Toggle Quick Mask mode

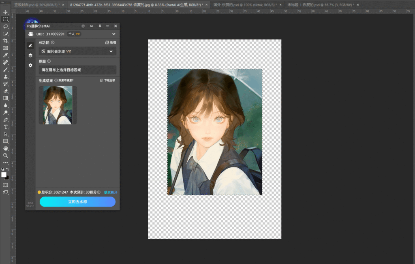coord(6,185)
